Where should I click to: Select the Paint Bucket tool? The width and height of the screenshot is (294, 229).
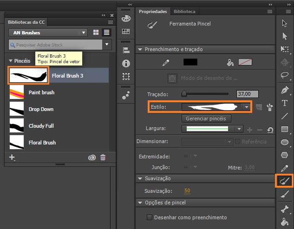tap(285, 222)
